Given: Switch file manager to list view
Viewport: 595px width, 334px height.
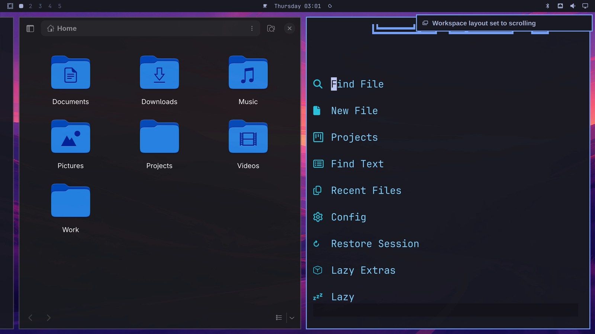Looking at the screenshot, I should pyautogui.click(x=279, y=318).
